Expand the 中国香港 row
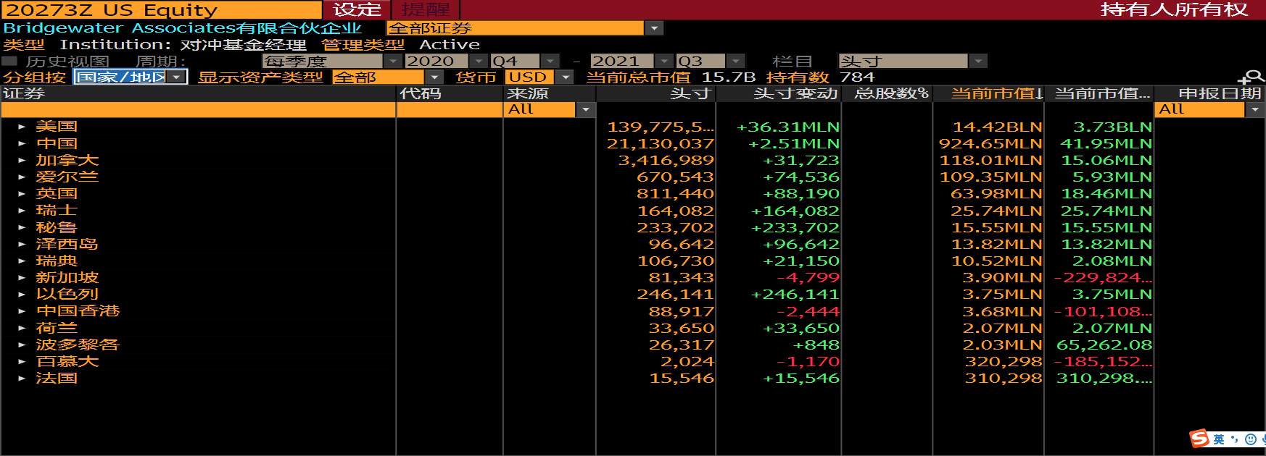This screenshot has height=456, width=1266. pyautogui.click(x=22, y=311)
